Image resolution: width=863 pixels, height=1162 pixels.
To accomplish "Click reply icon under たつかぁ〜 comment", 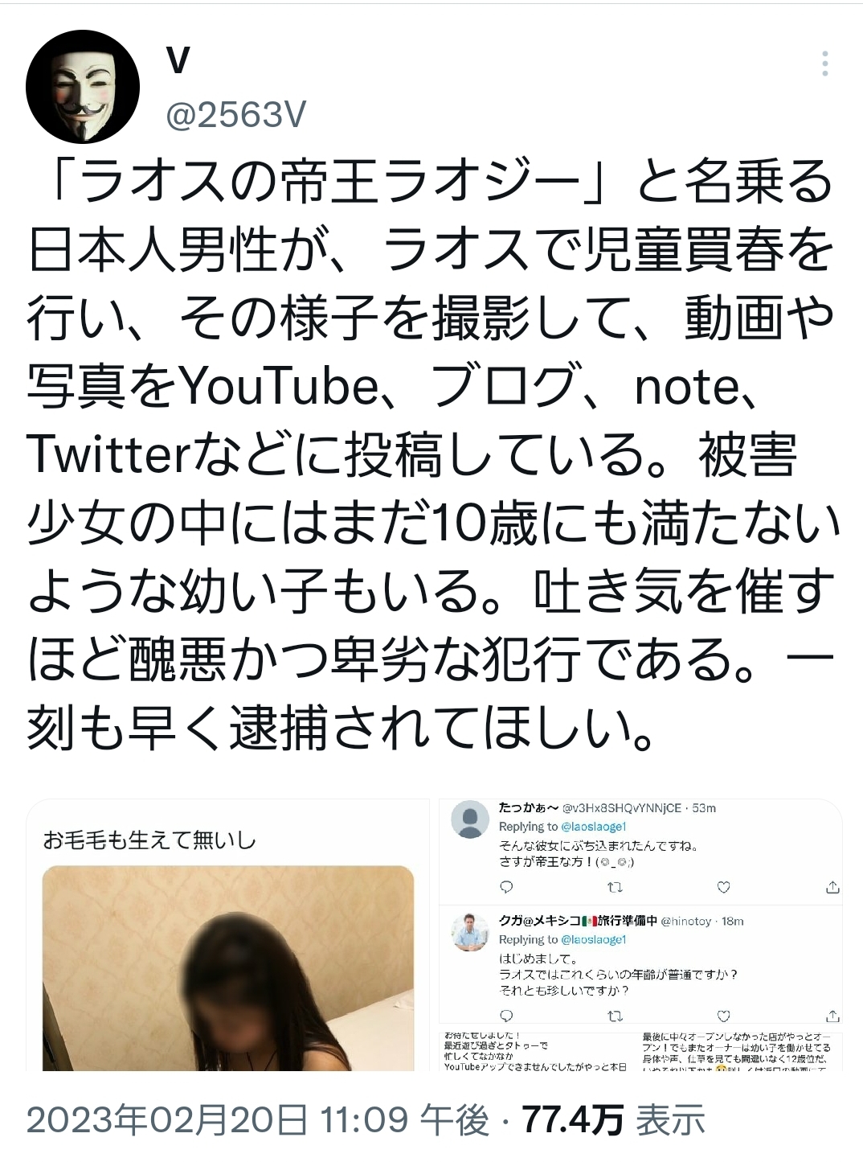I will point(507,887).
